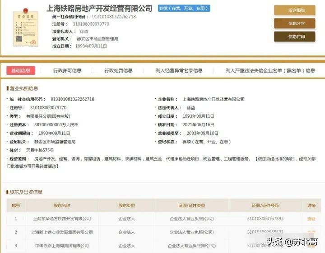Open the business license thumbnail image

coord(25,28)
